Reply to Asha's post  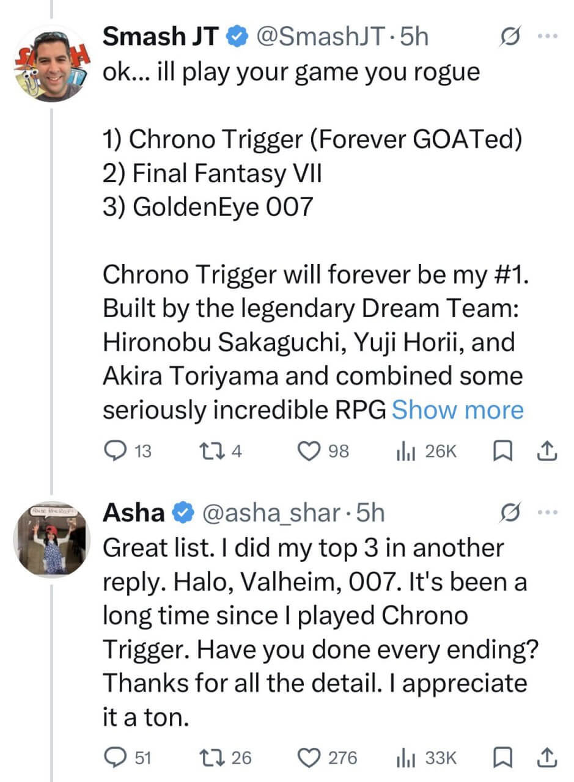pos(114,758)
